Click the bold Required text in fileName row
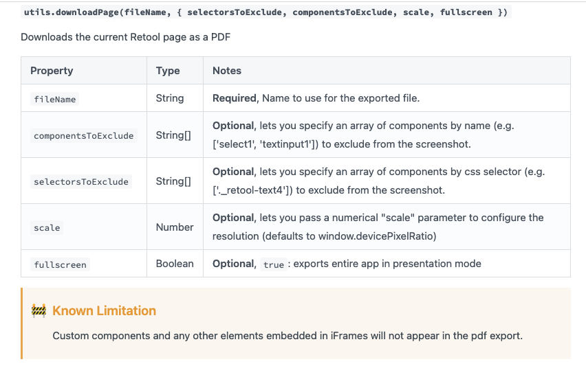586x366 pixels. point(235,98)
